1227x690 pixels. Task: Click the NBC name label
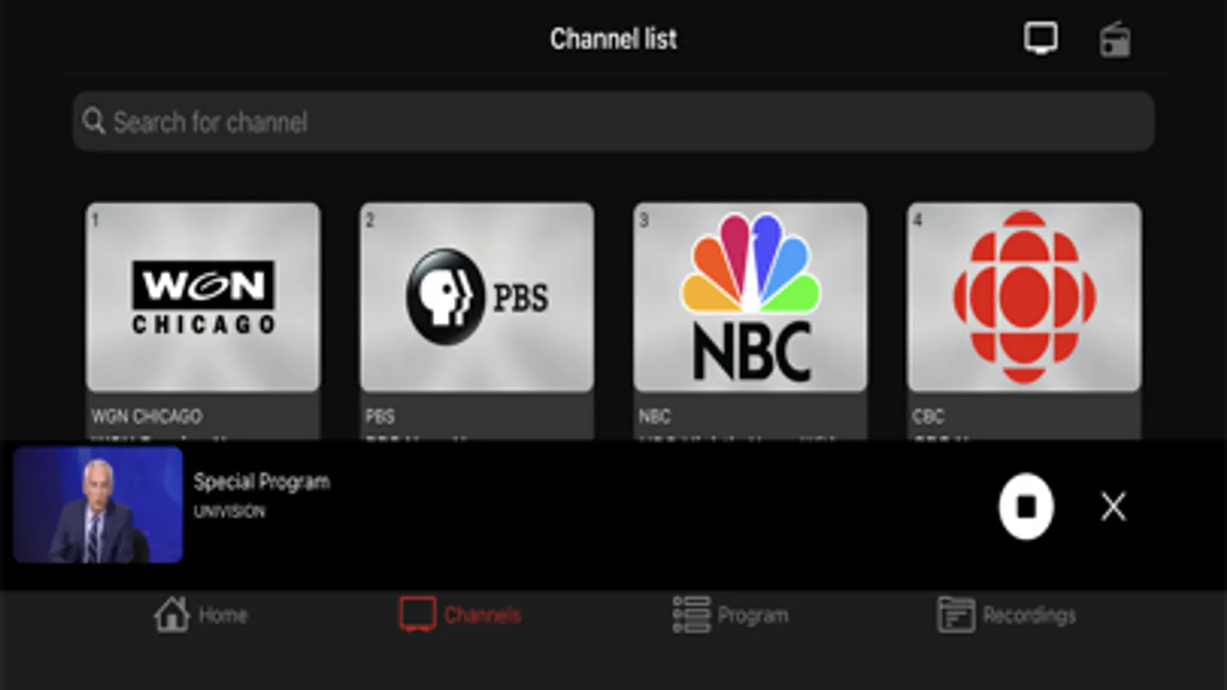655,416
